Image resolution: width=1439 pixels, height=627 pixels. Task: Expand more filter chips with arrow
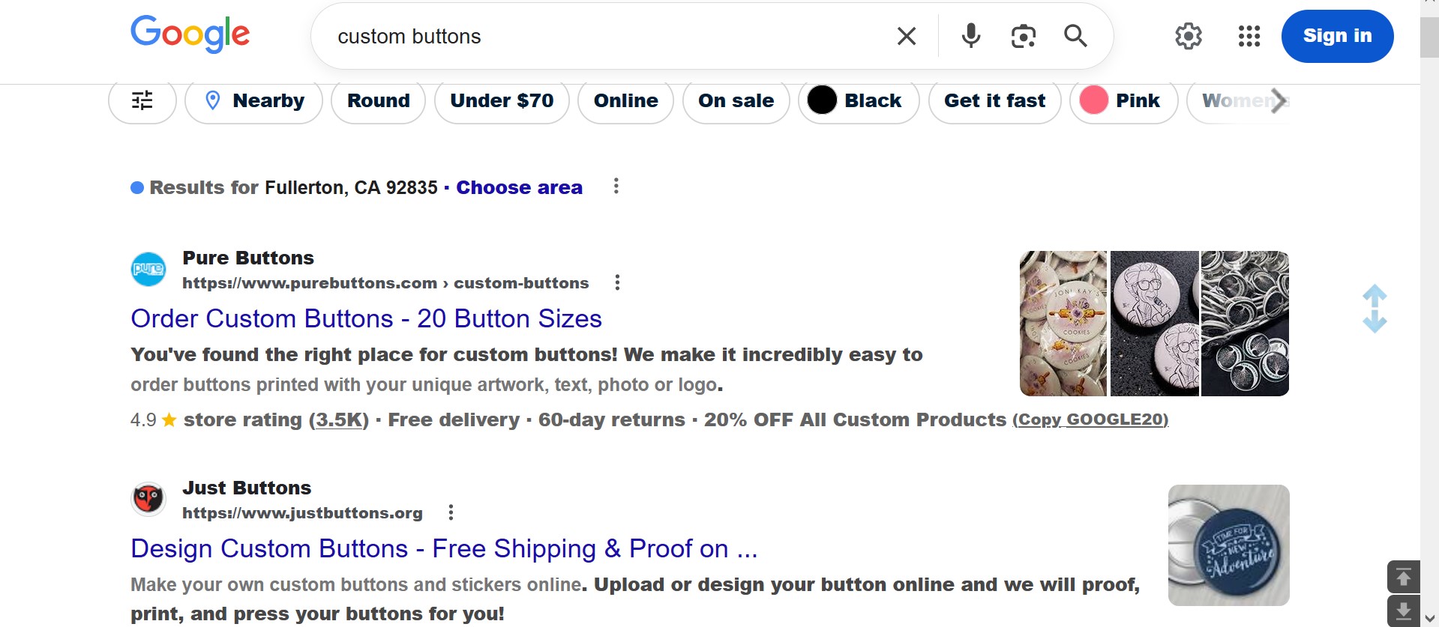(1279, 100)
